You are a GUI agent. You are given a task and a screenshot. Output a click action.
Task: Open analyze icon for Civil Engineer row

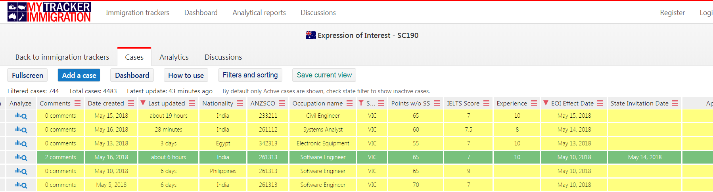pos(21,116)
